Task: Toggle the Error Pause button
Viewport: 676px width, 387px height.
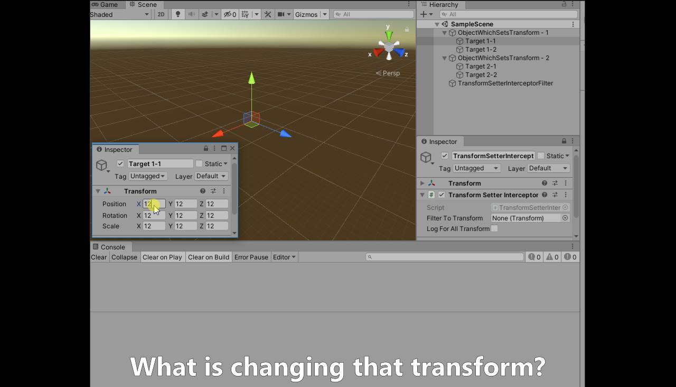Action: click(x=251, y=257)
